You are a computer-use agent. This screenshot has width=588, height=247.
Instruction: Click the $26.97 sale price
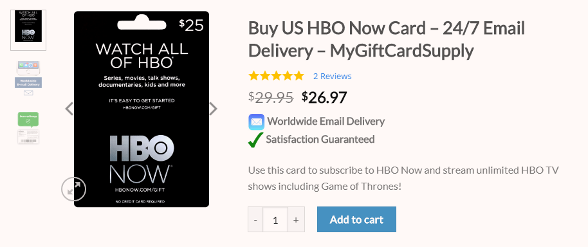pos(324,98)
